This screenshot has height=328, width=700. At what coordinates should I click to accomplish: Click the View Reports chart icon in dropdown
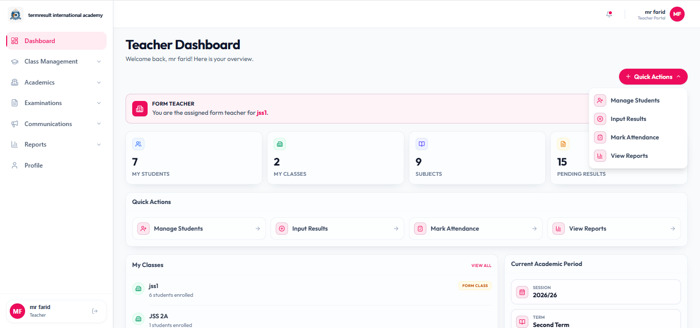coord(600,156)
